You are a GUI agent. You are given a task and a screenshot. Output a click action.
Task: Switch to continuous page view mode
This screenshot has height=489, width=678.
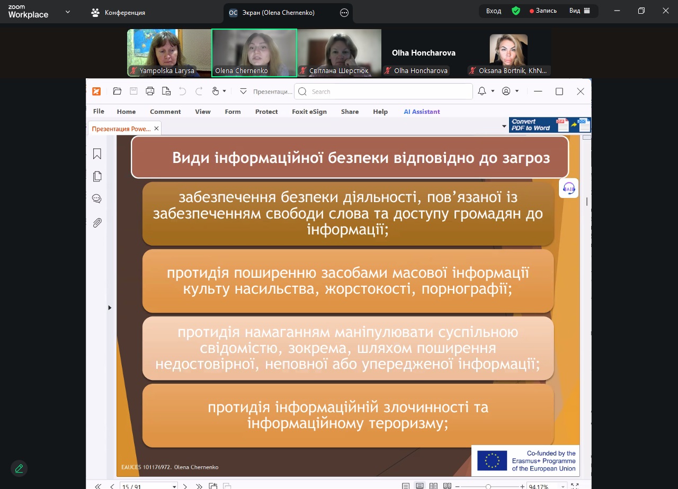[420, 486]
